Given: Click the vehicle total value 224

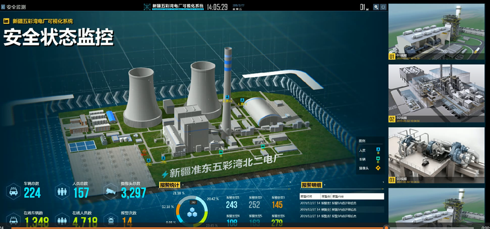Looking at the screenshot, I should pos(32,193).
